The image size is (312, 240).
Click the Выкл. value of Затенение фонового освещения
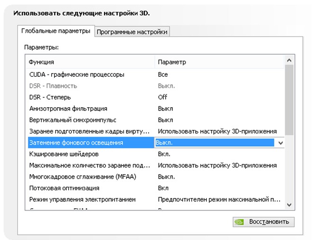pos(214,142)
